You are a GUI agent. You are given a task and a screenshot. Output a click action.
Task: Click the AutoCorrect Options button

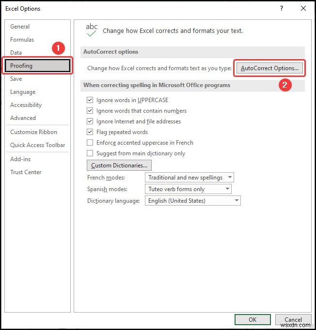(269, 68)
